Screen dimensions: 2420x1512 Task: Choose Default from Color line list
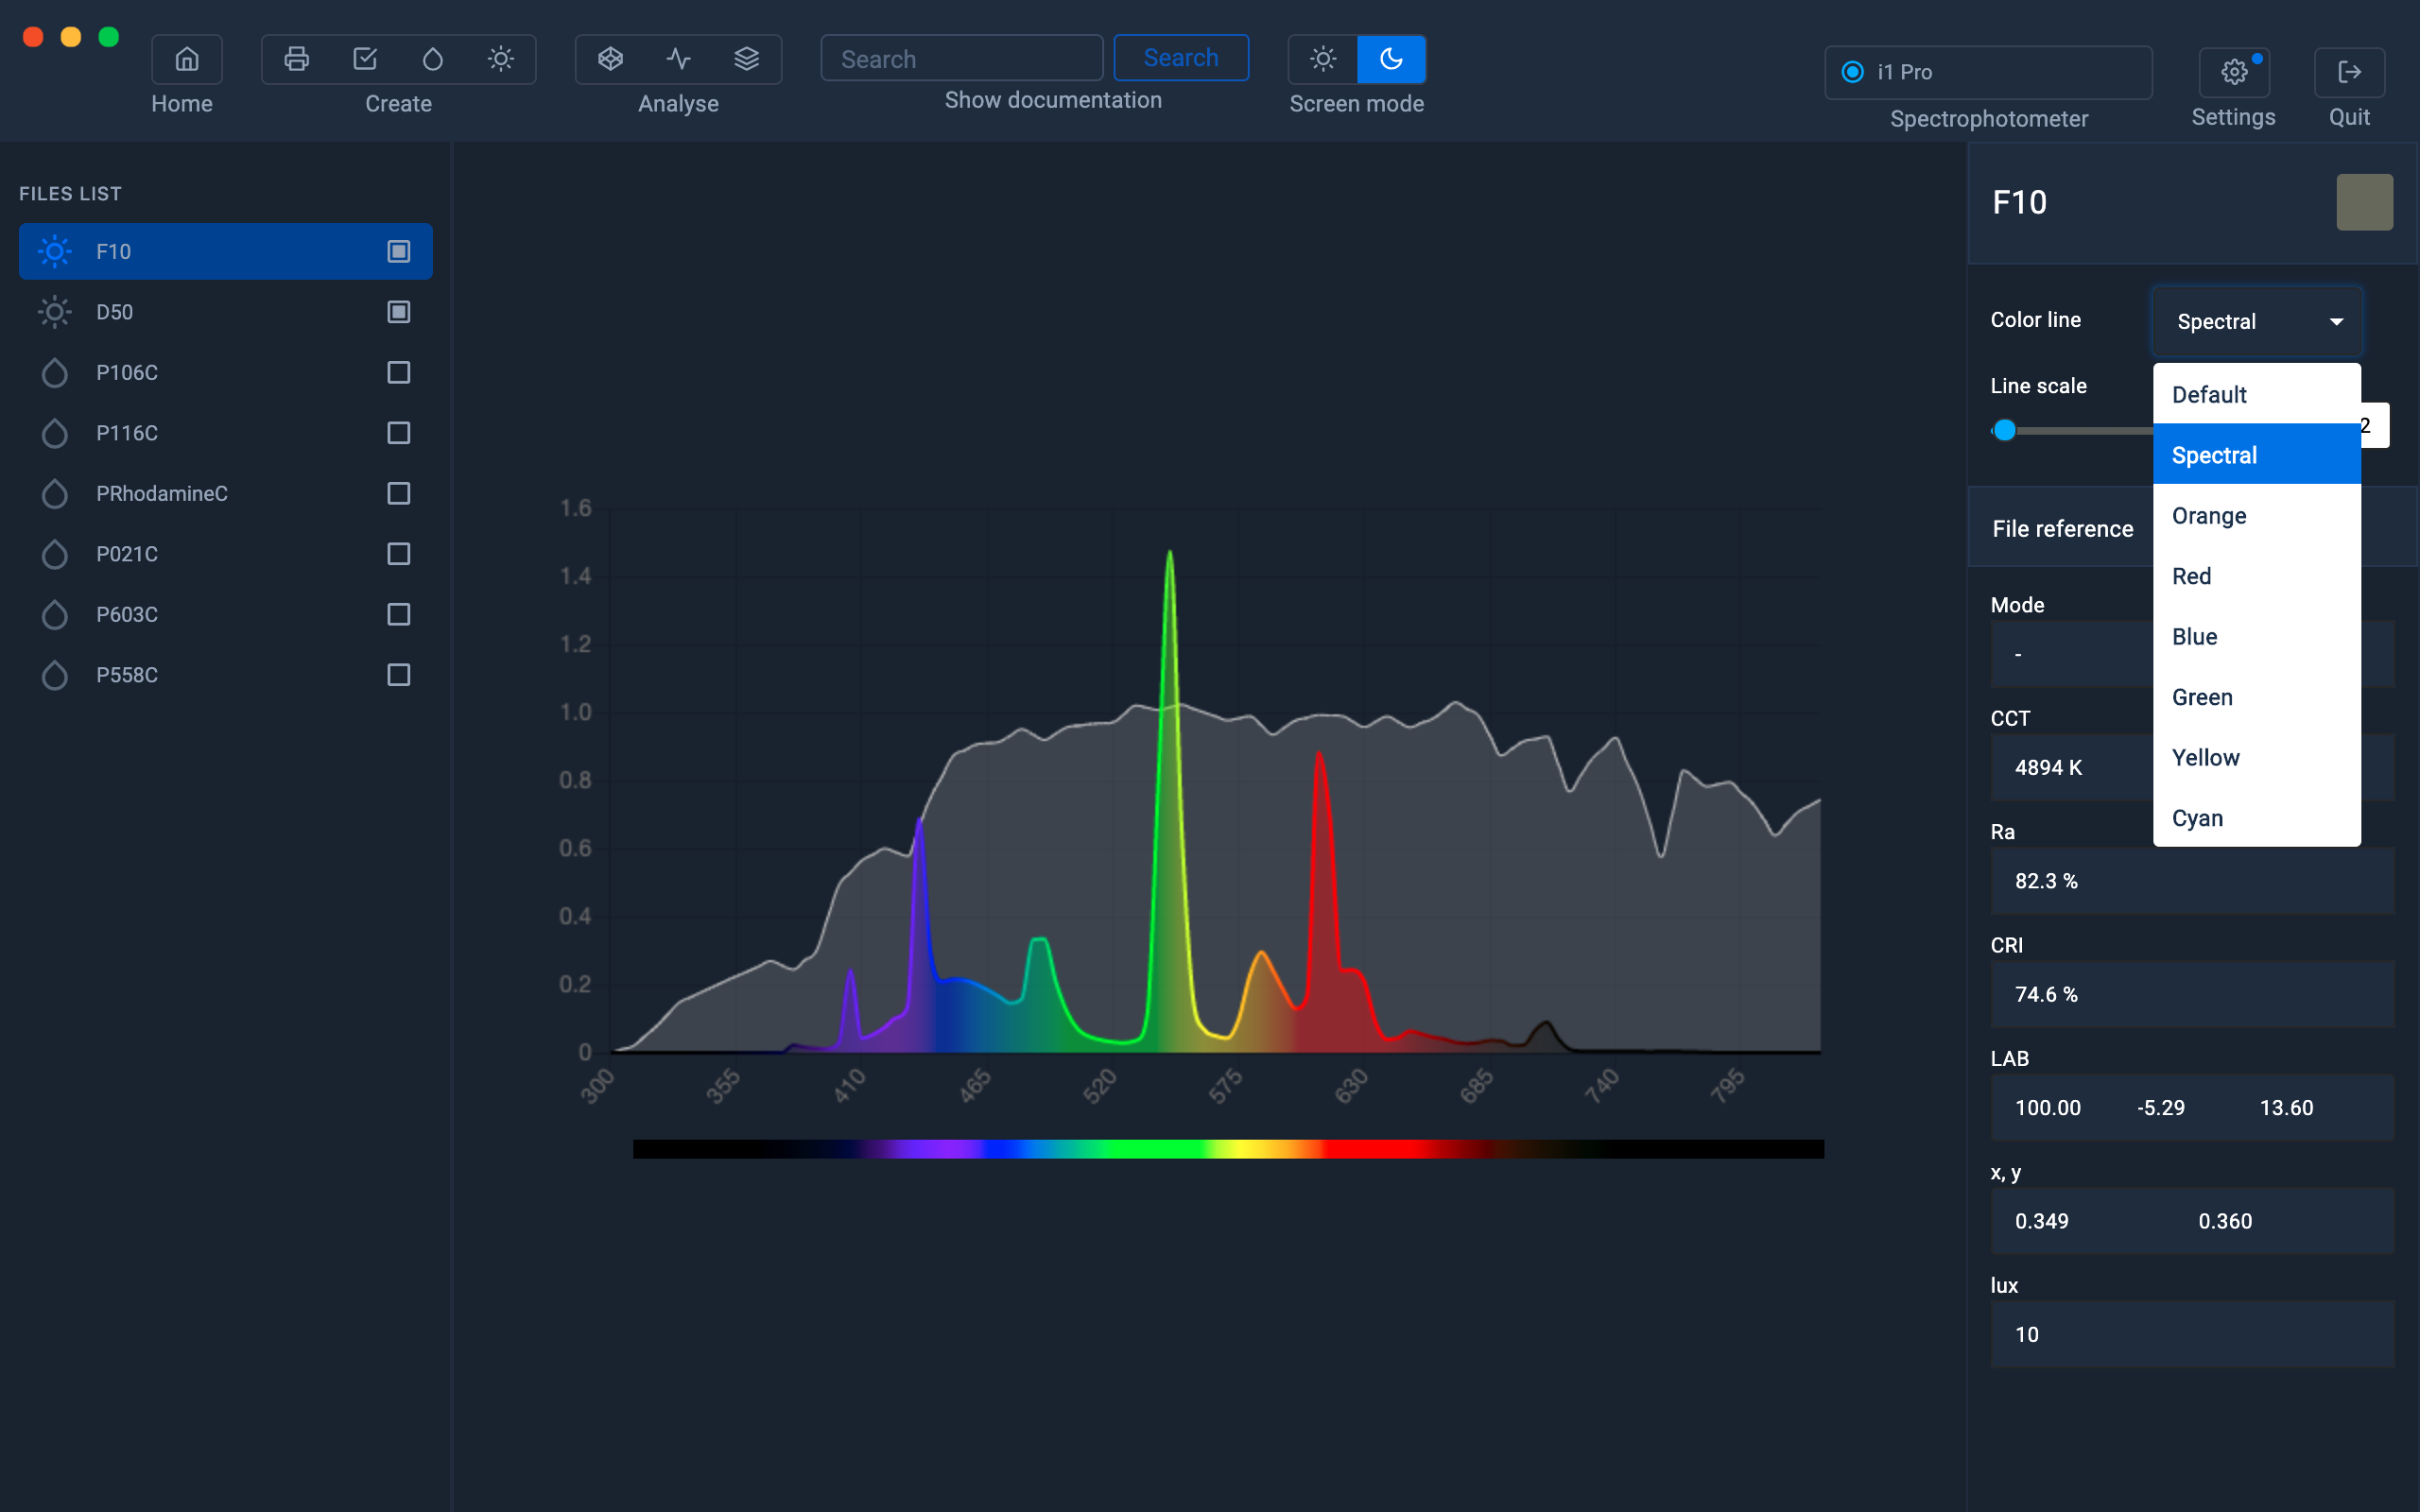click(x=2257, y=394)
